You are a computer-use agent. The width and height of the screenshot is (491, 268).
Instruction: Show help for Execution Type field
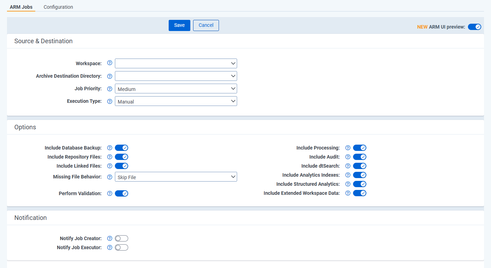tap(110, 101)
